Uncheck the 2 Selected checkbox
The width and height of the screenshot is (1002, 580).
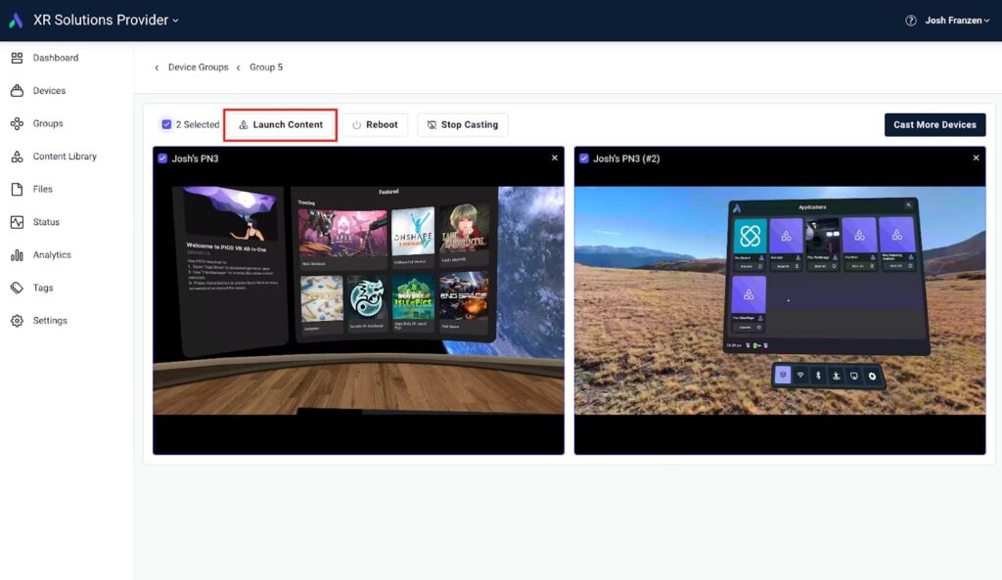[165, 124]
